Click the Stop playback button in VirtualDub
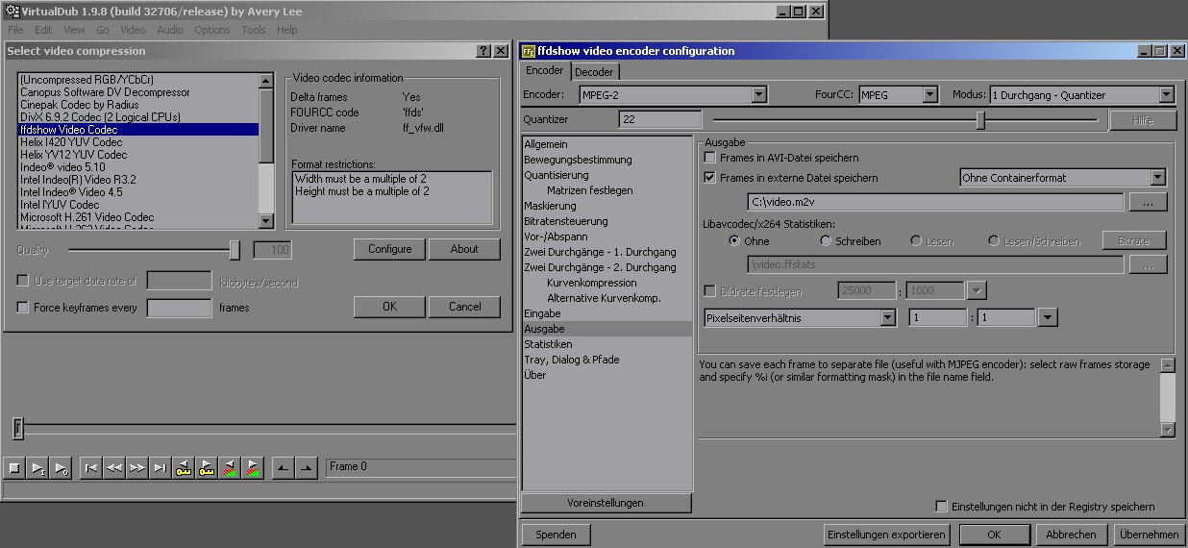This screenshot has height=548, width=1188. (x=14, y=468)
